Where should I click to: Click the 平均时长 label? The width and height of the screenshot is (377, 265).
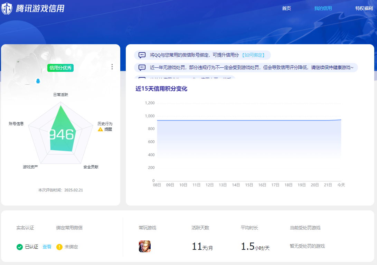[249, 228]
